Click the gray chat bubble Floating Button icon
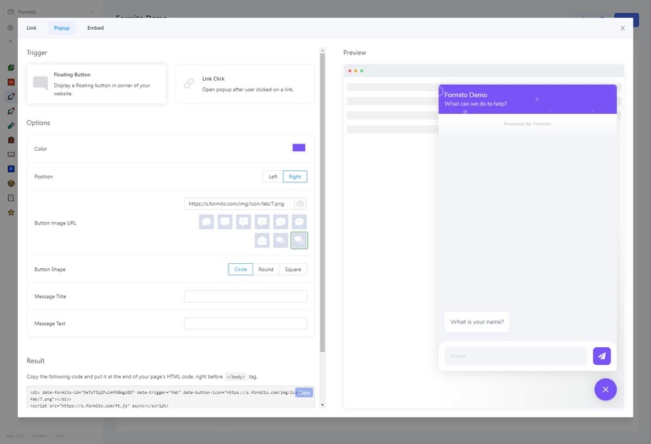Image resolution: width=651 pixels, height=444 pixels. pos(40,83)
